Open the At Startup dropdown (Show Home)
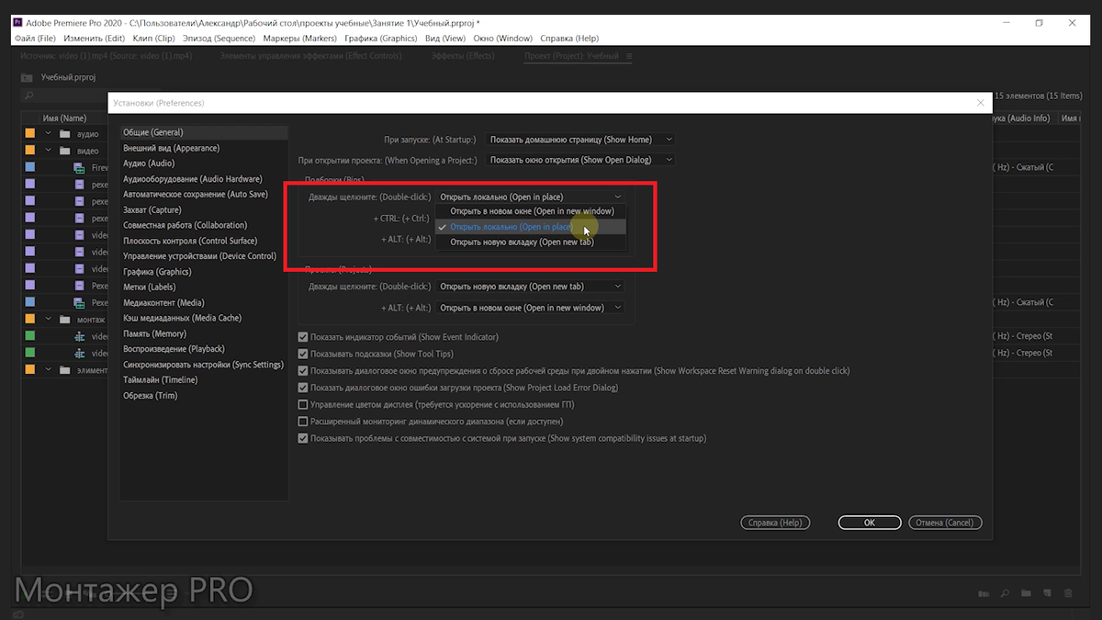1102x620 pixels. tap(580, 140)
